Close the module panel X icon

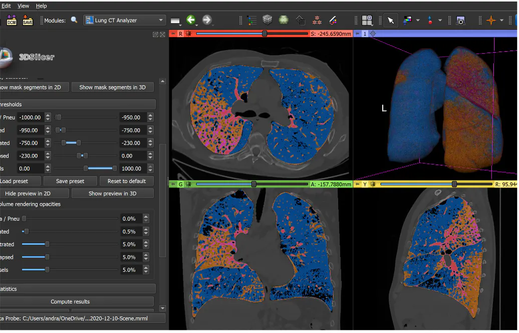coord(162,35)
